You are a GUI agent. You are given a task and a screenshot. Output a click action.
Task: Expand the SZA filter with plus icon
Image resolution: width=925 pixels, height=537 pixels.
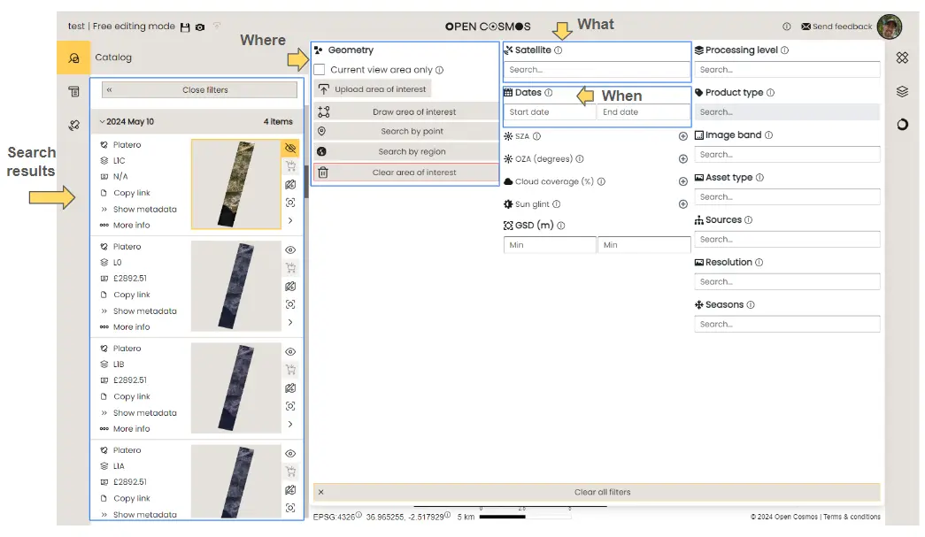point(682,136)
